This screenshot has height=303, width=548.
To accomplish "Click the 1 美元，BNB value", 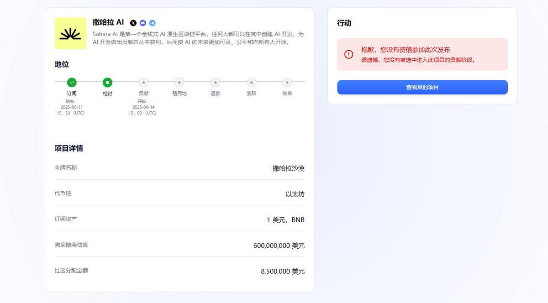I will 286,220.
